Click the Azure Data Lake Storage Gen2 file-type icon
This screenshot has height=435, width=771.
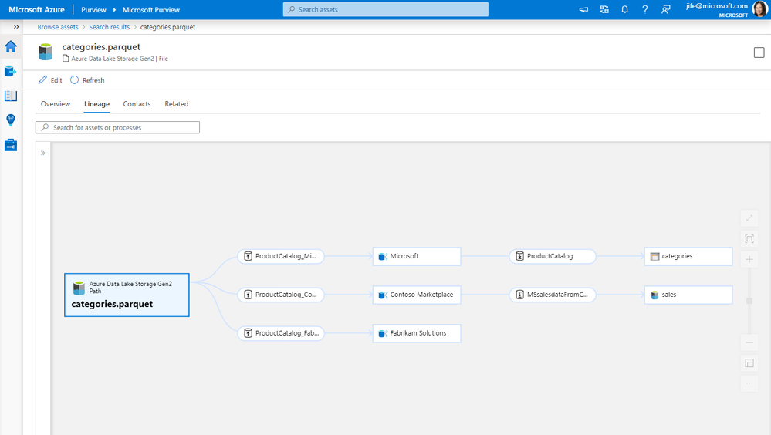coord(66,59)
